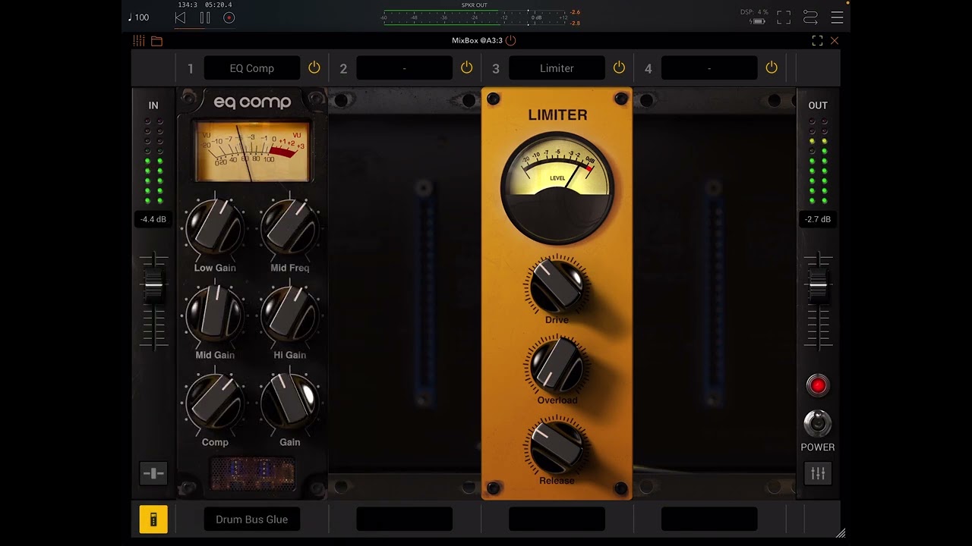Click the Mid Freq knob
Screen dimensions: 972x546
[289, 227]
